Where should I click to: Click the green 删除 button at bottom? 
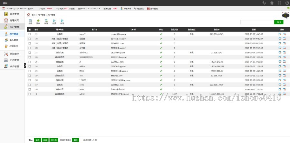[75, 140]
